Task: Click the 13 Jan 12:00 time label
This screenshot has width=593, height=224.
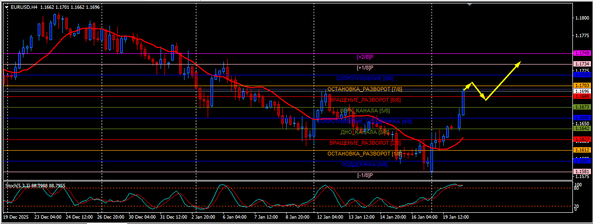Action: click(362, 216)
